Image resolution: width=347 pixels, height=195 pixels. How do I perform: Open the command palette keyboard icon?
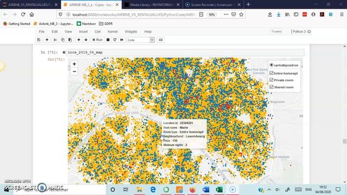coord(160,40)
